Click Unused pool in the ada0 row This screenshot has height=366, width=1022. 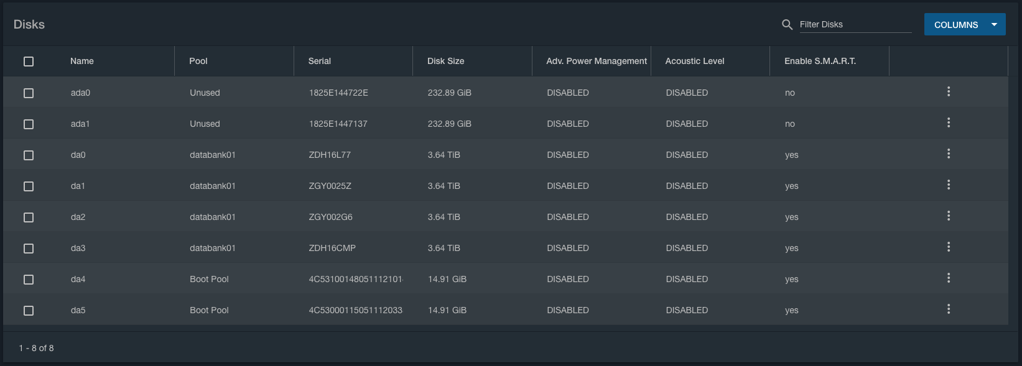205,93
